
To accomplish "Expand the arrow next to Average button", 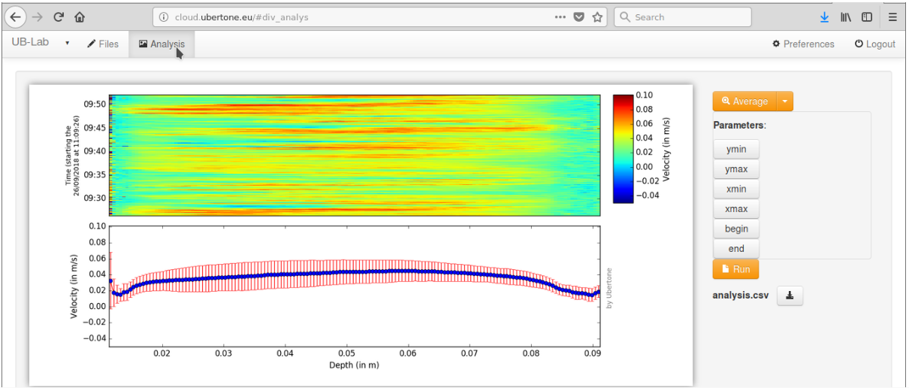I will [x=784, y=102].
